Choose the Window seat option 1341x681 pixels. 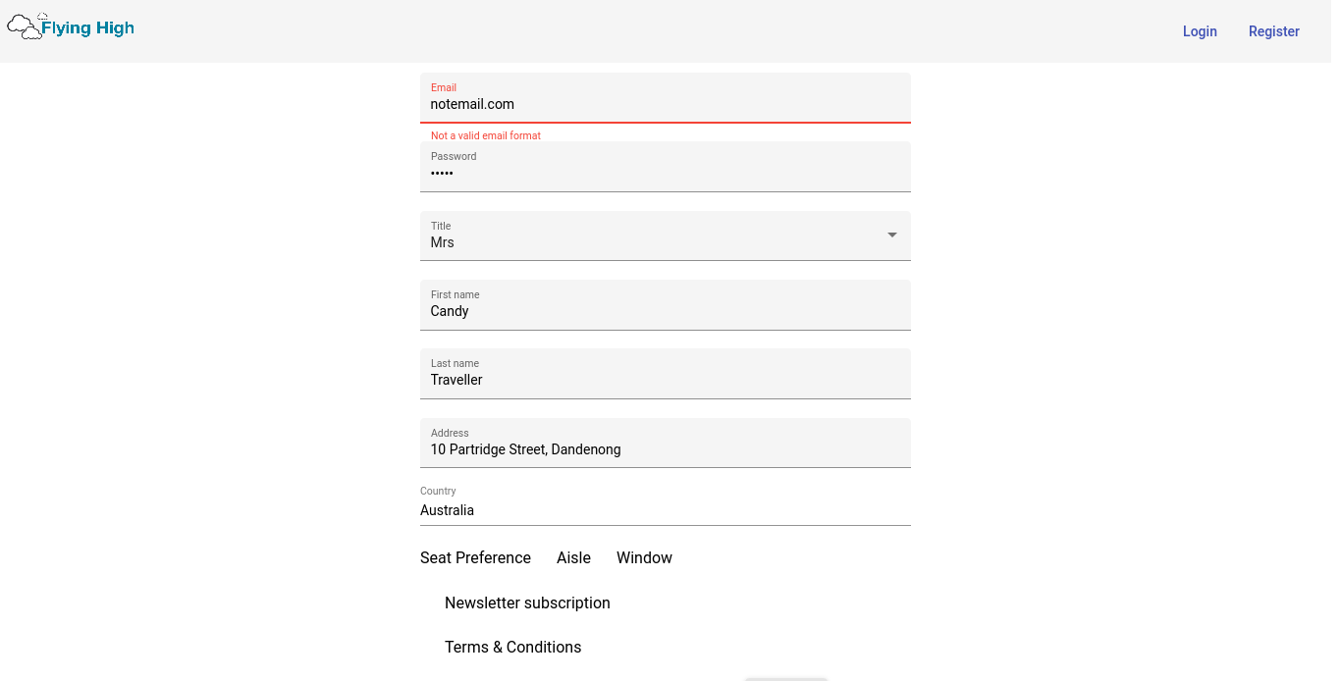[x=644, y=557]
